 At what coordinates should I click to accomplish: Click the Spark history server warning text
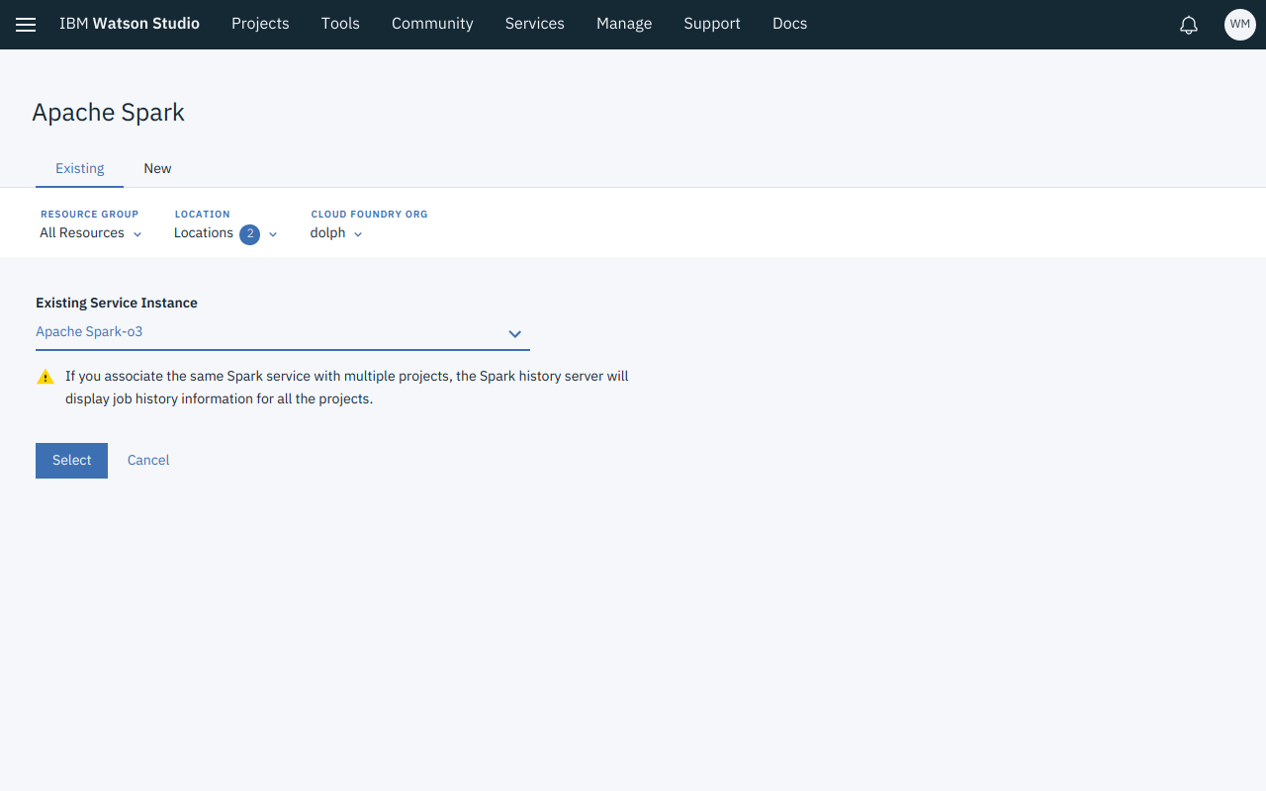point(347,388)
